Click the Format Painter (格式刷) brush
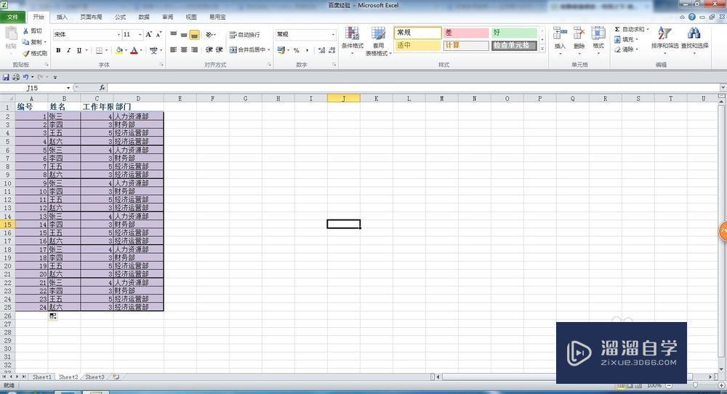Image resolution: width=727 pixels, height=394 pixels. [26, 53]
